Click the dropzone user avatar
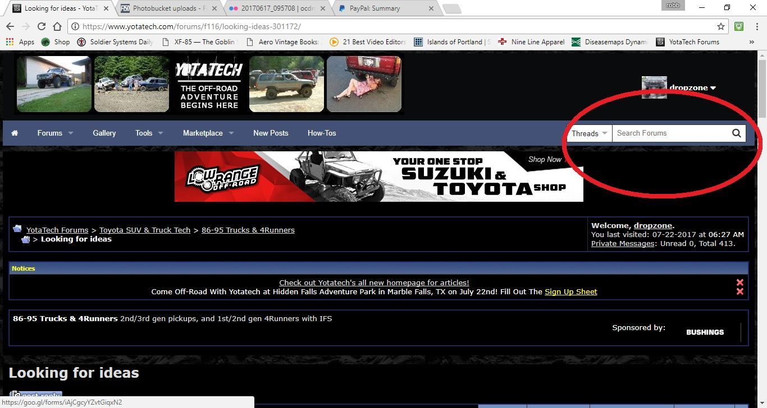Viewport: 767px width, 408px height. (x=654, y=87)
